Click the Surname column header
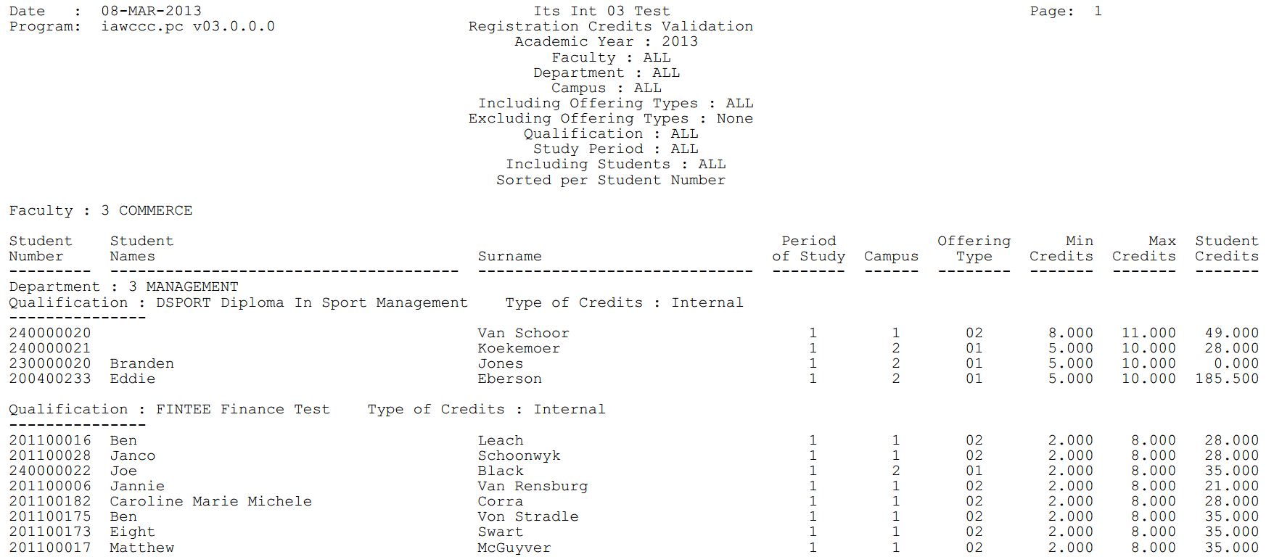The image size is (1274, 557). click(x=509, y=256)
